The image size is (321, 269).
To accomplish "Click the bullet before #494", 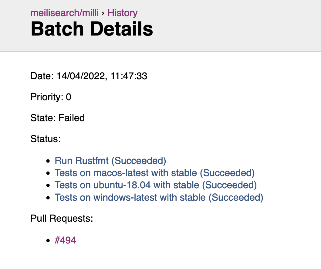I will tap(48, 240).
